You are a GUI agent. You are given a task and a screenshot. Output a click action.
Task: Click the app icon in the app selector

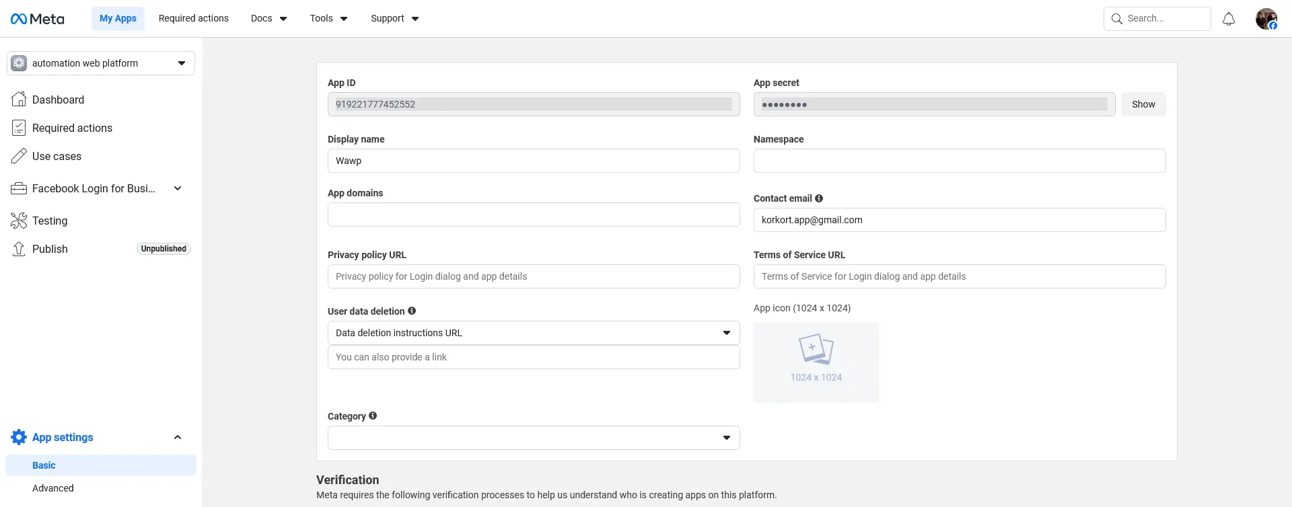click(x=19, y=63)
